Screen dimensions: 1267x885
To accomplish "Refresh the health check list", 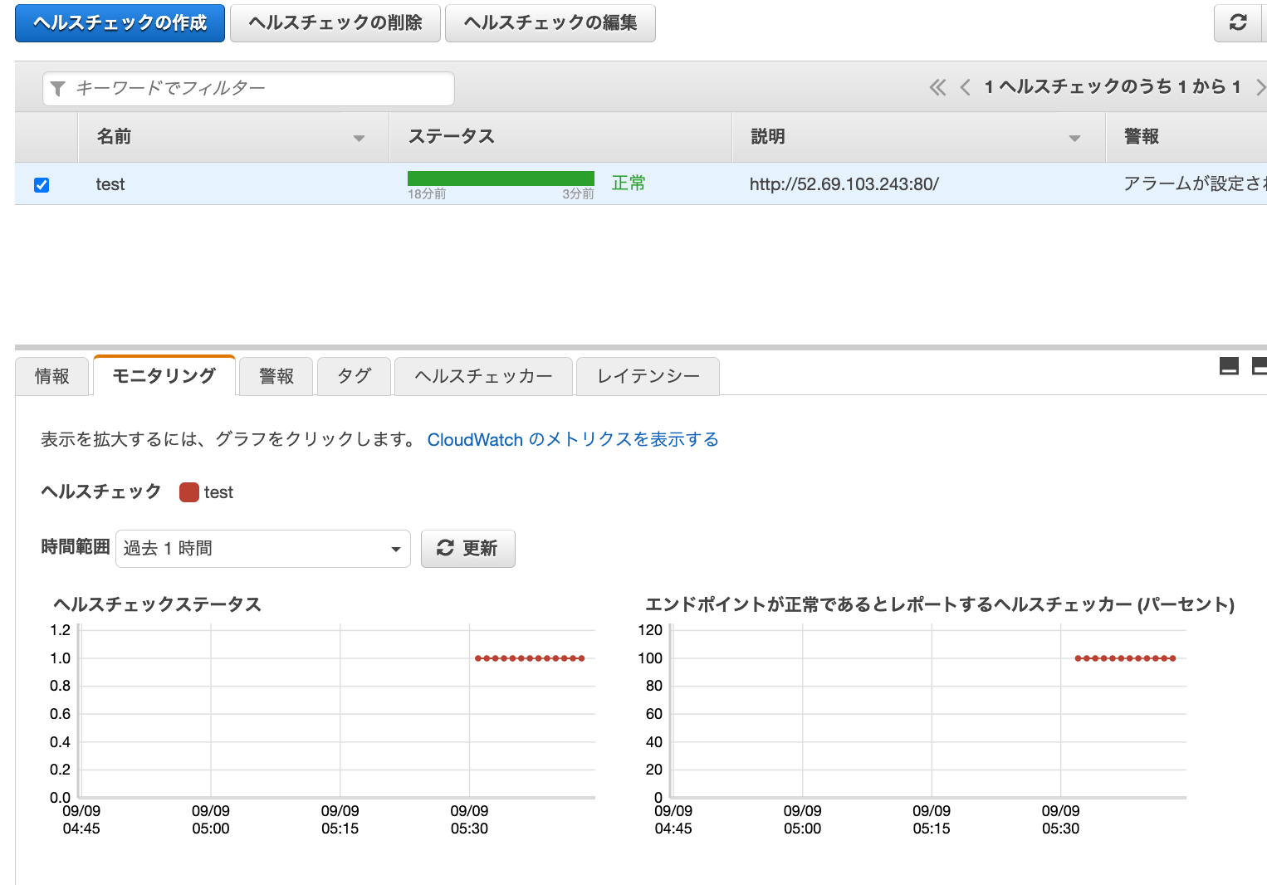I will [x=1238, y=23].
